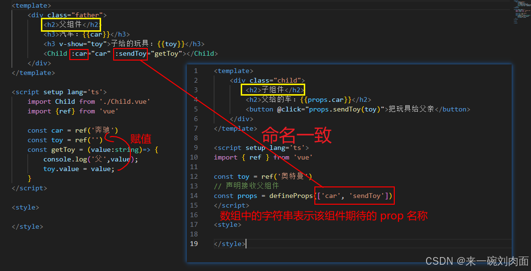Click line number 14 in the Child editor gutter
Image resolution: width=531 pixels, height=271 pixels.
(194, 196)
